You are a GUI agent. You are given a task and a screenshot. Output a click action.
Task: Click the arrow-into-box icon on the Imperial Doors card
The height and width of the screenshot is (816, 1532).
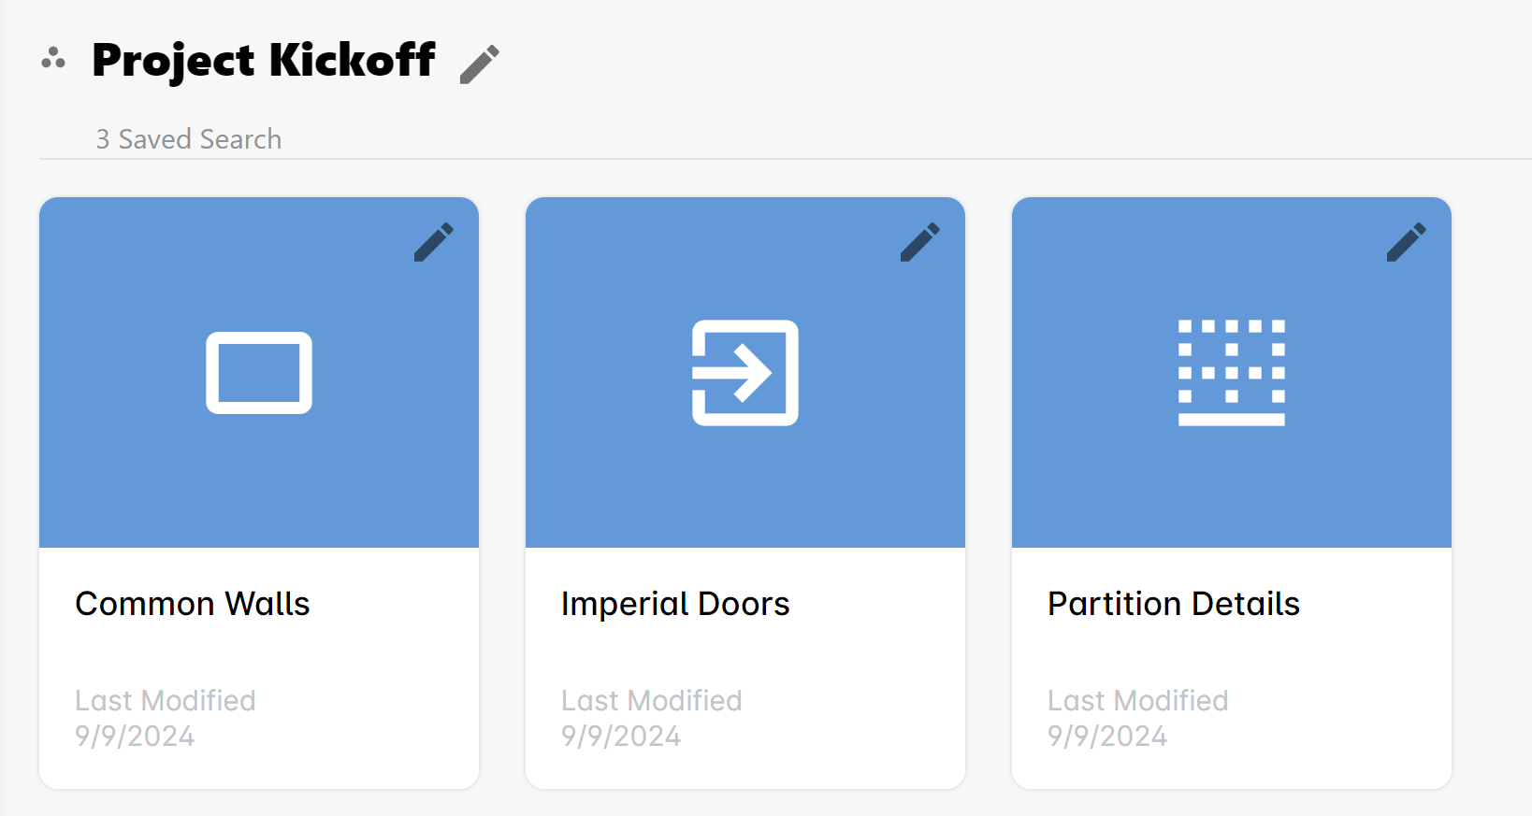coord(745,373)
